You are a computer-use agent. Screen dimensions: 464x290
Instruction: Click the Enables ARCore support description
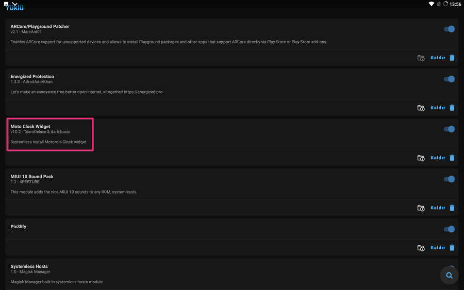point(169,42)
